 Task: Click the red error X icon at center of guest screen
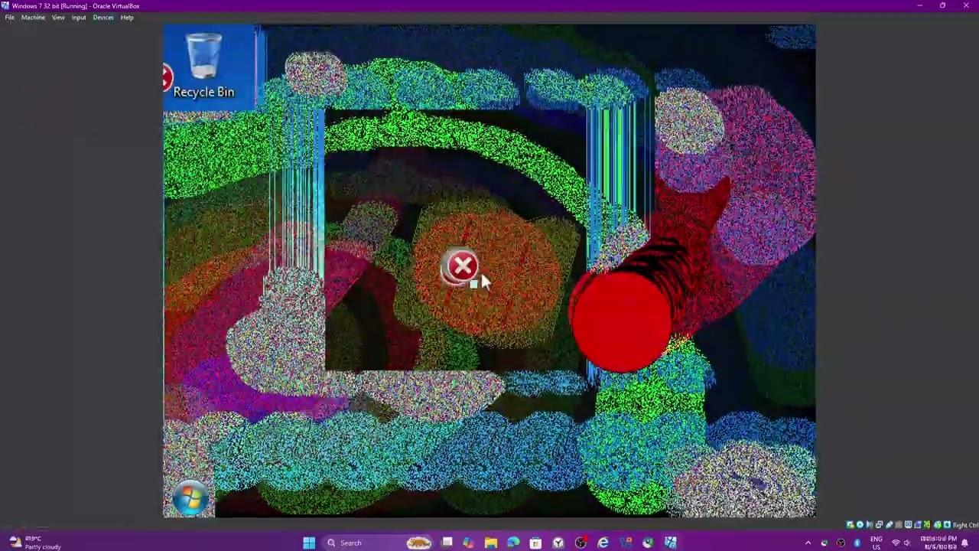click(462, 266)
